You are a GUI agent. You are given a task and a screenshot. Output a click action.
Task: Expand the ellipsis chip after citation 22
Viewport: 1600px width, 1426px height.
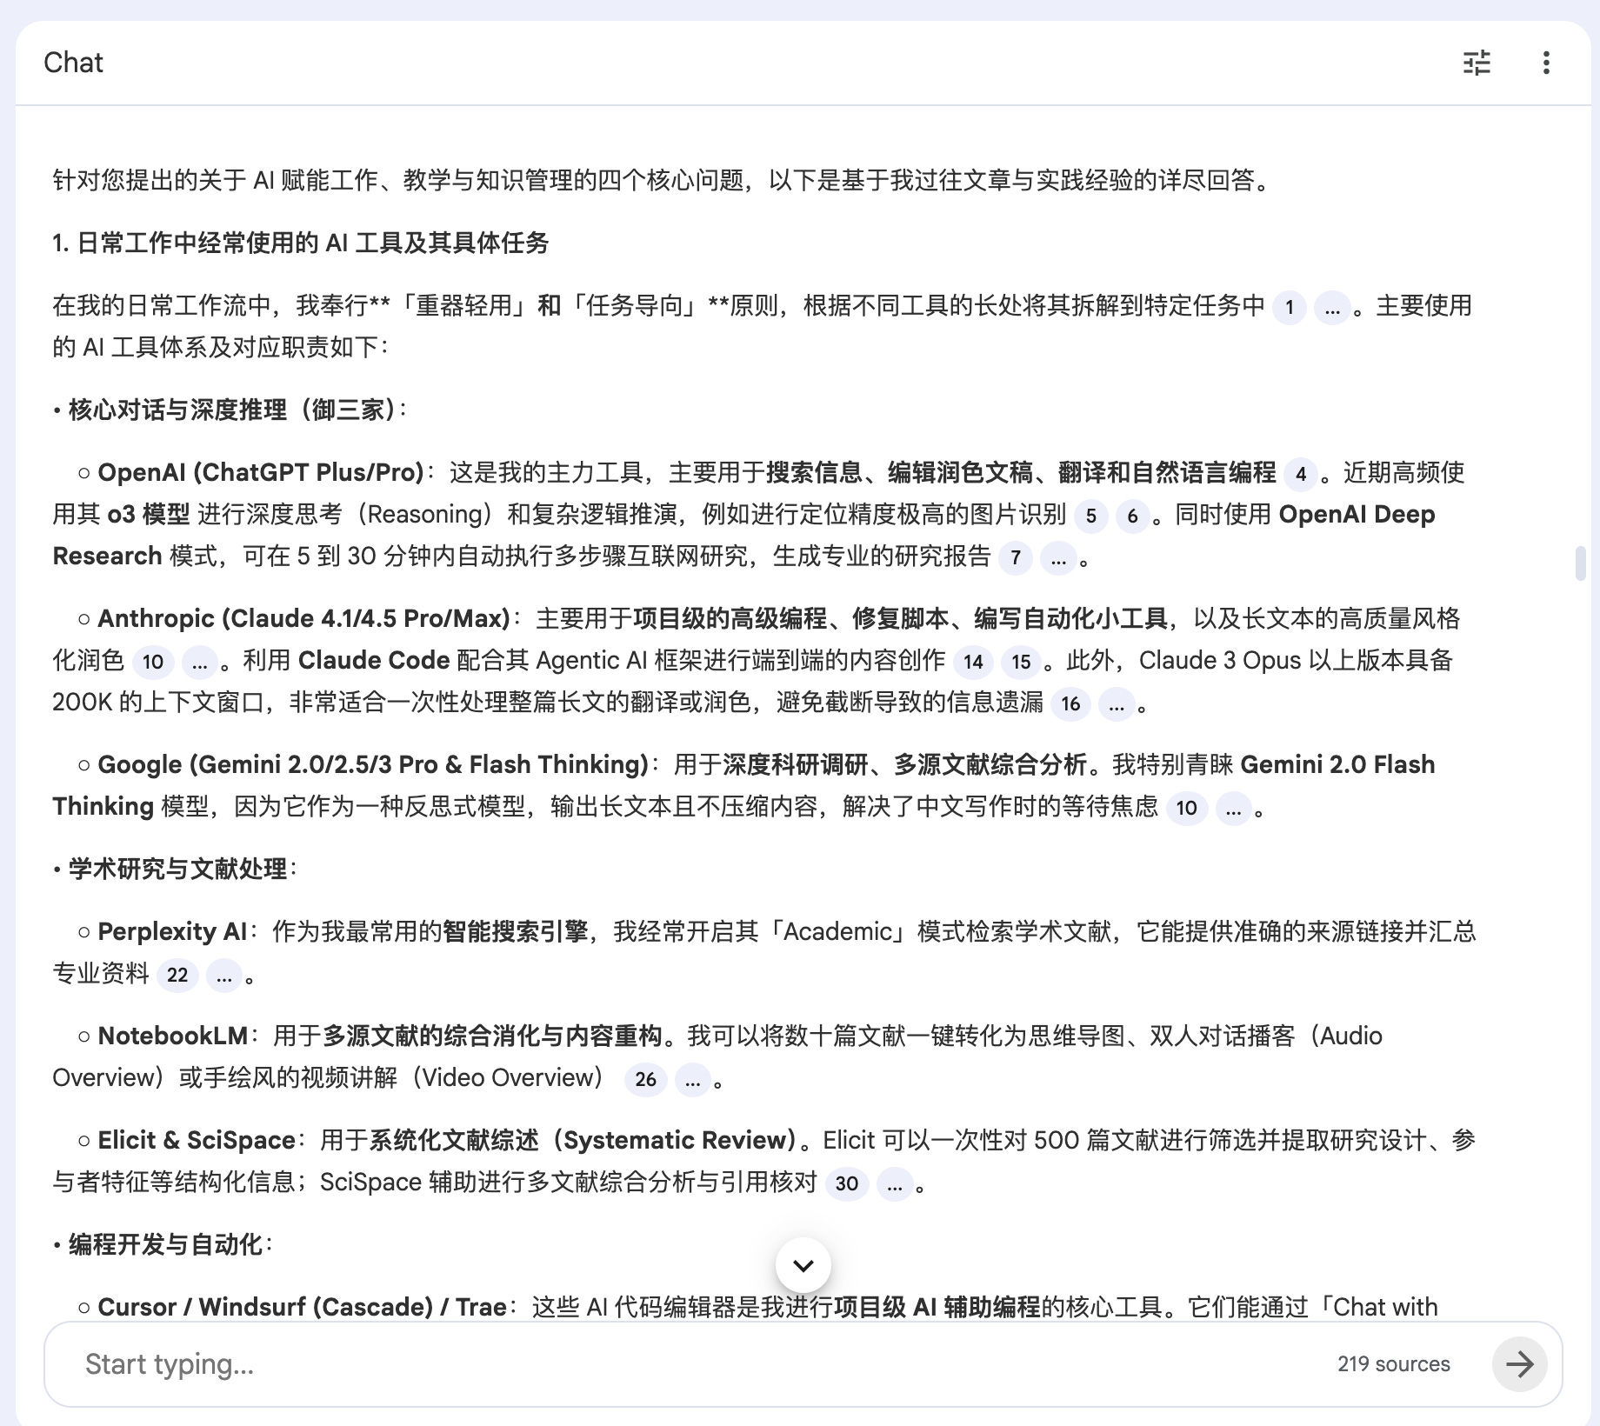[x=224, y=975]
